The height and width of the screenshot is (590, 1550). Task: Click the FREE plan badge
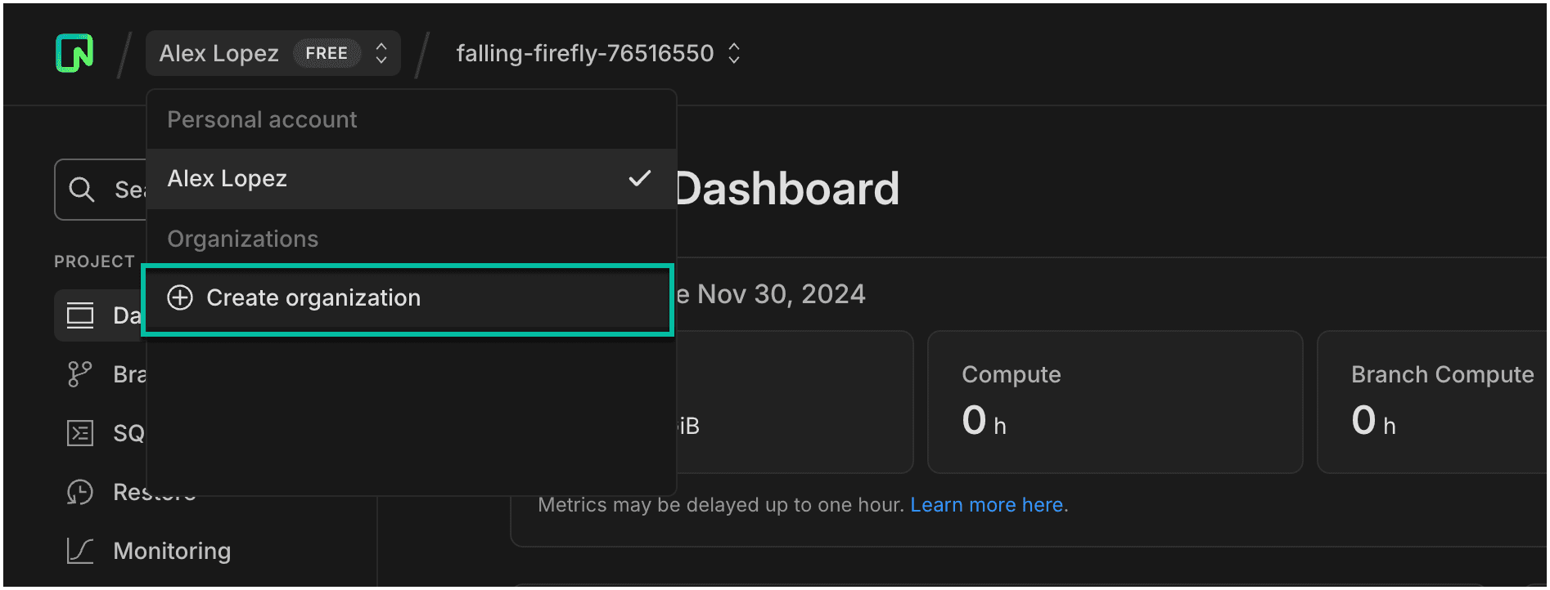(x=327, y=53)
